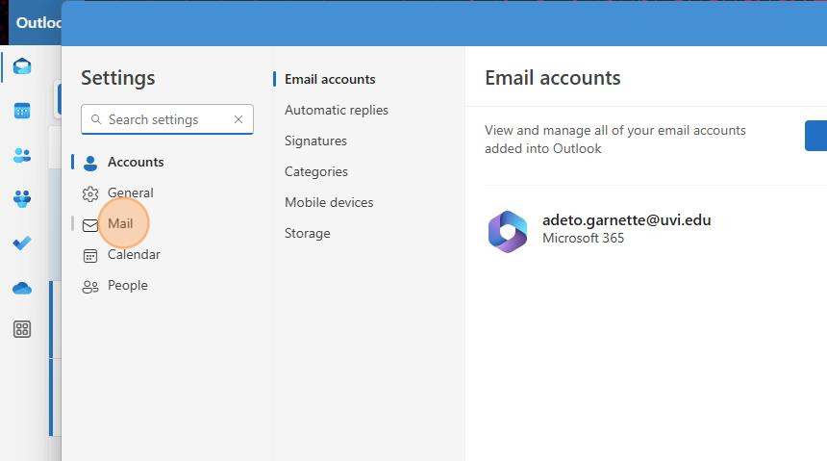Click the search magnifier icon in settings
This screenshot has height=461, width=827.
(x=96, y=119)
